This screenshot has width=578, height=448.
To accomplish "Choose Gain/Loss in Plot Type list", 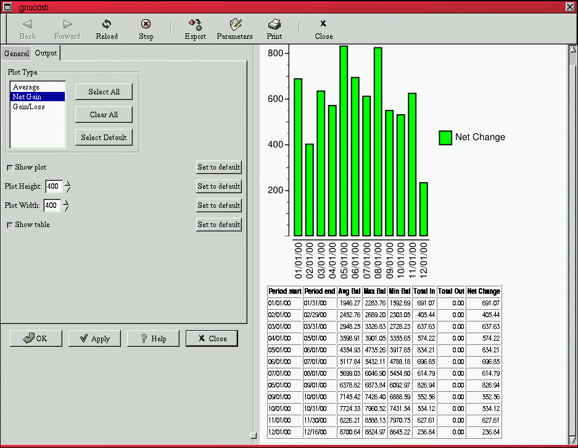I will click(28, 107).
